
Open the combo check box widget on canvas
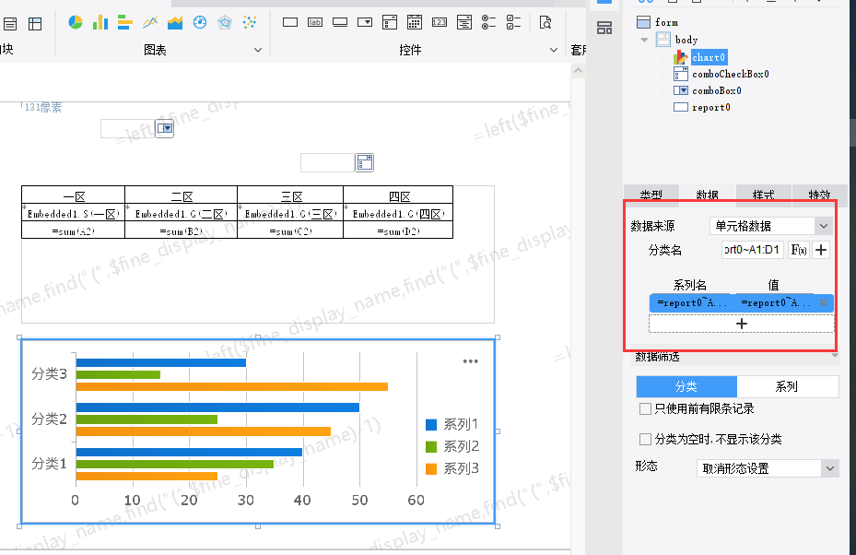click(x=365, y=162)
